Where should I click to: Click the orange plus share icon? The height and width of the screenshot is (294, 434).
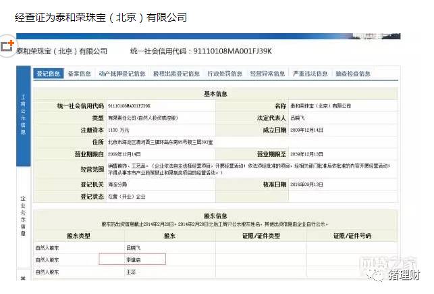point(7,46)
